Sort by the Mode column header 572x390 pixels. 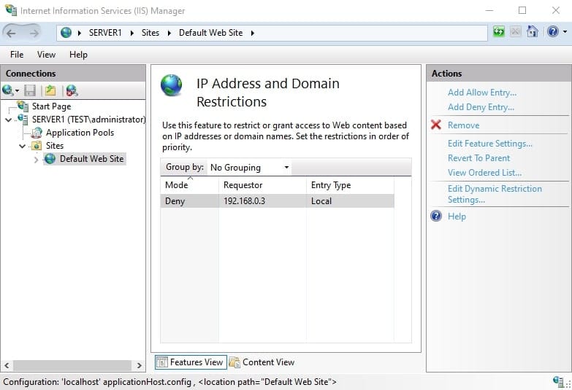point(189,185)
